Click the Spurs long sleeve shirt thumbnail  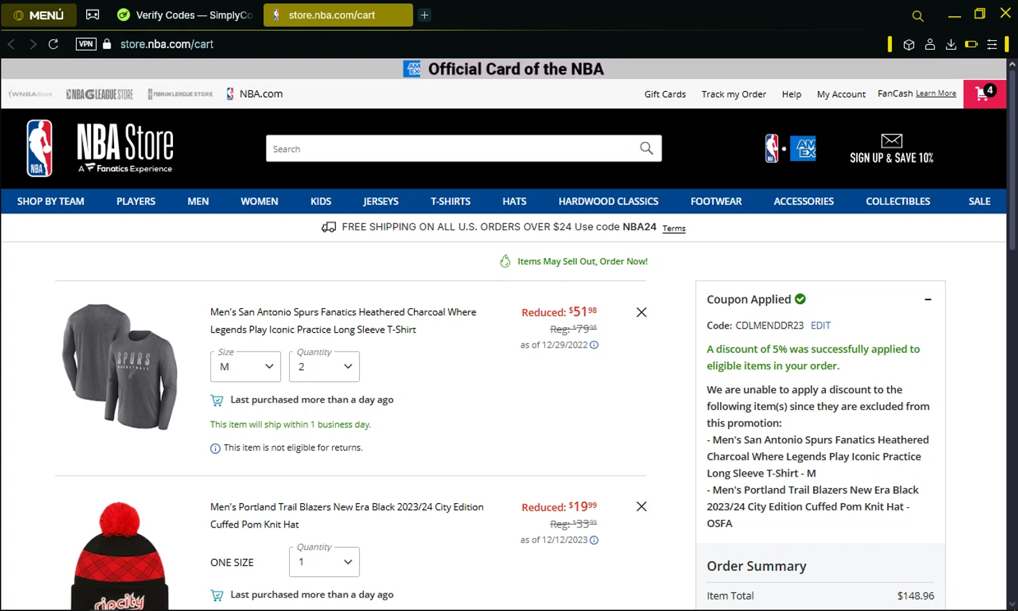tap(120, 367)
